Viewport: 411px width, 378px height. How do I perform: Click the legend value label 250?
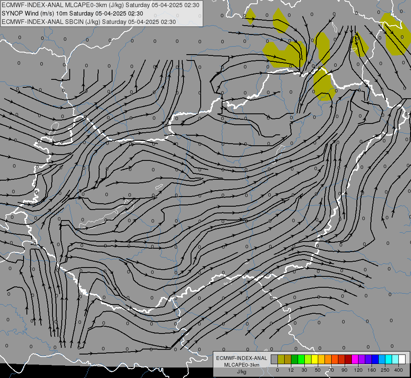(x=385, y=370)
